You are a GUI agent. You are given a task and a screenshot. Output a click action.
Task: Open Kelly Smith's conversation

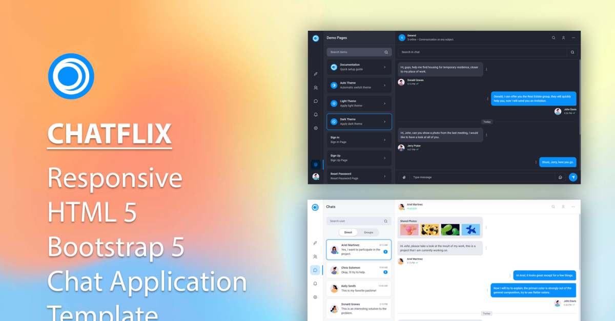tap(359, 288)
